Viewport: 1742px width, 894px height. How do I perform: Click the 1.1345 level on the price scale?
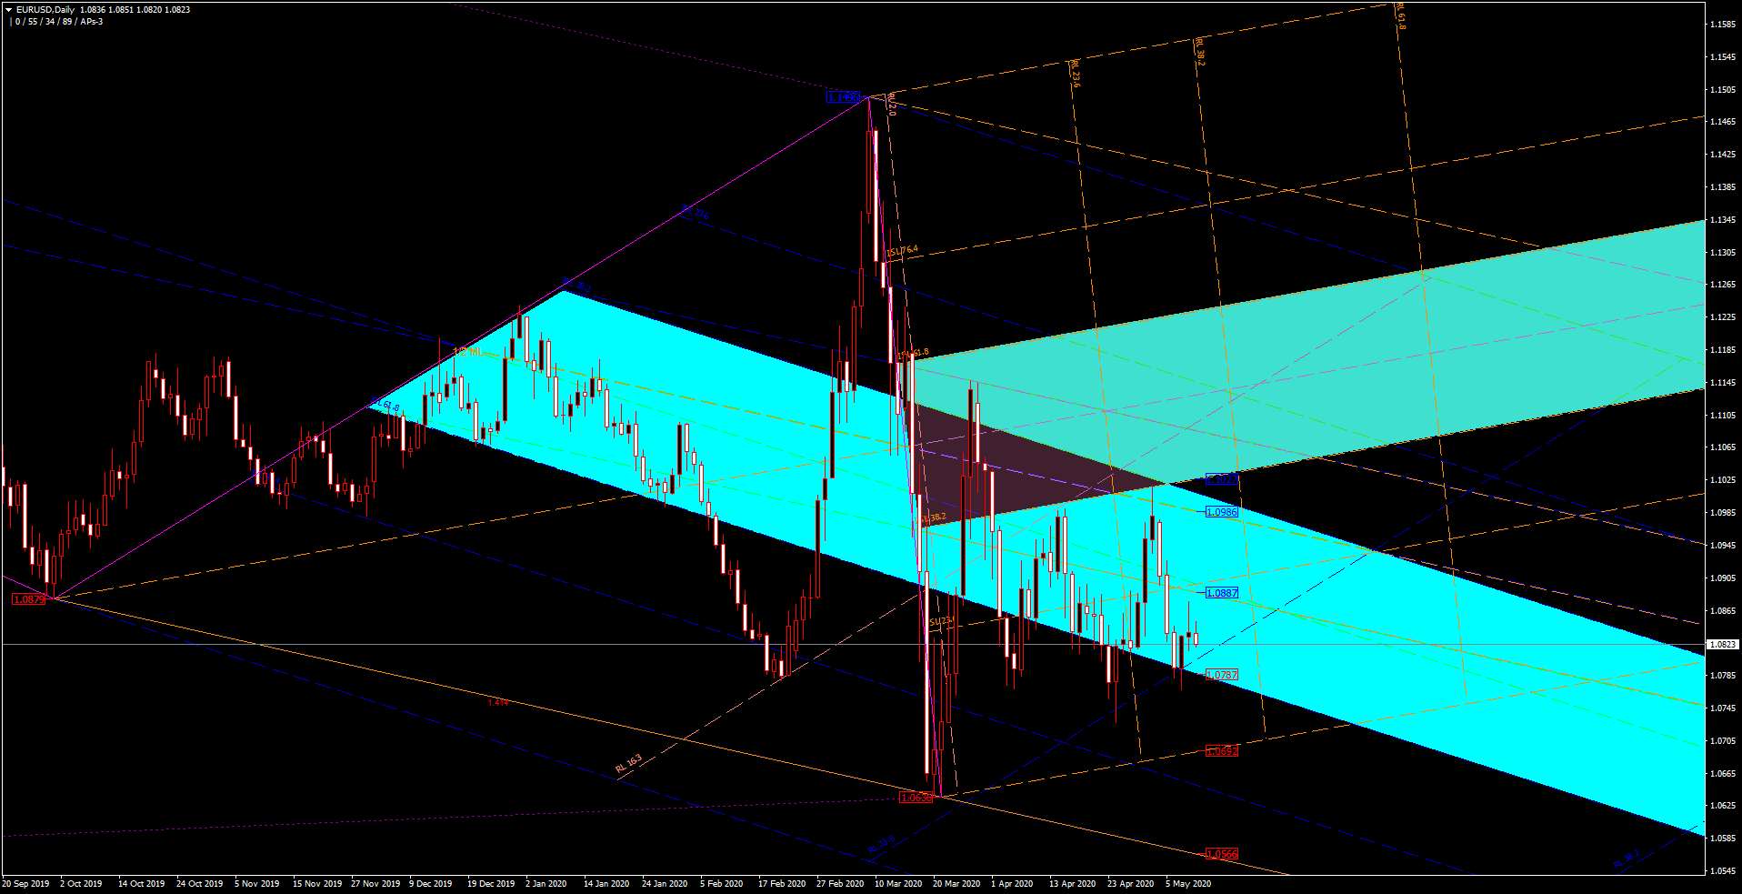[x=1723, y=220]
